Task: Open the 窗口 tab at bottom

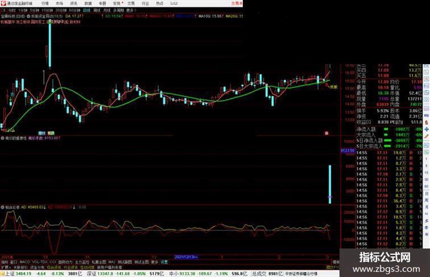Action: (14, 262)
